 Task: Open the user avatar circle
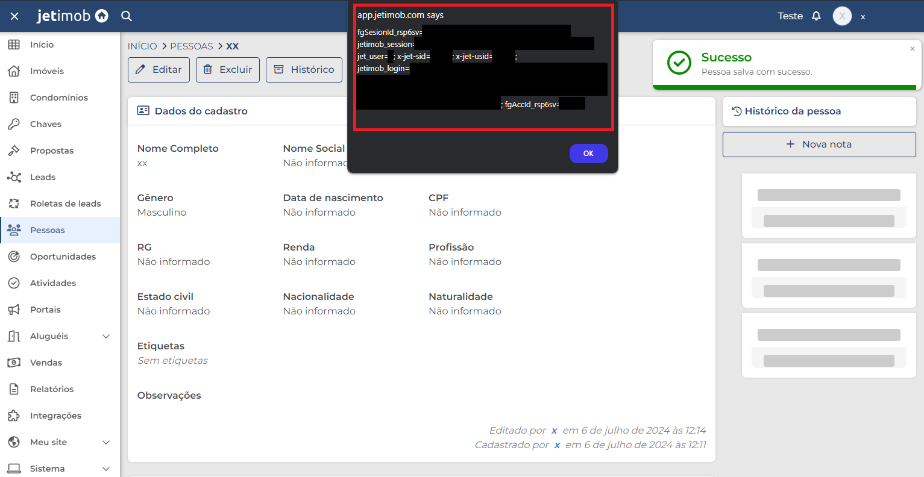point(842,16)
